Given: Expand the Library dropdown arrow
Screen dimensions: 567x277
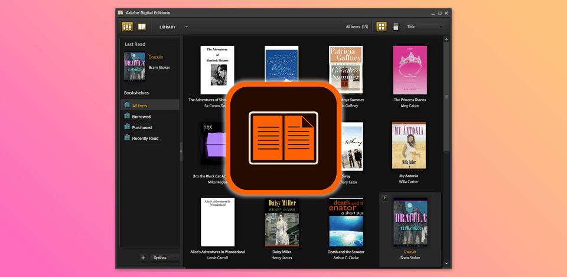Looking at the screenshot, I should (187, 27).
